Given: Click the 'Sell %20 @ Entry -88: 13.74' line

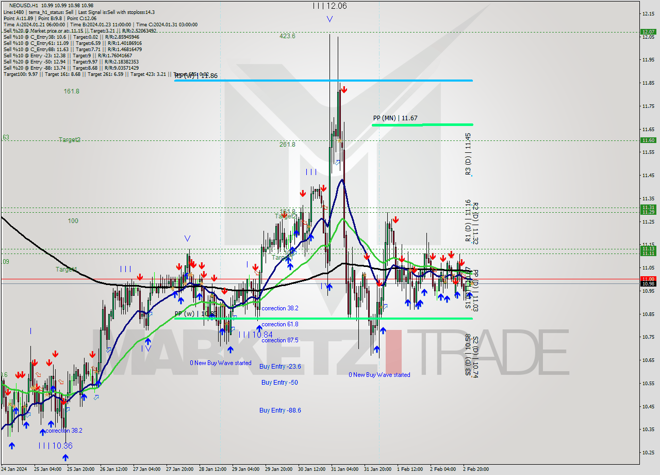Looking at the screenshot, I should click(x=71, y=68).
